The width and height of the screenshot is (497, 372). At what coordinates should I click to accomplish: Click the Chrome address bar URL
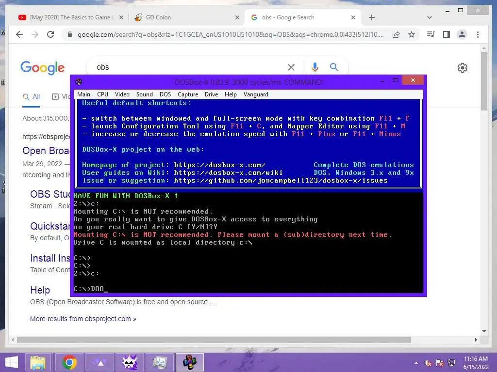coord(231,34)
